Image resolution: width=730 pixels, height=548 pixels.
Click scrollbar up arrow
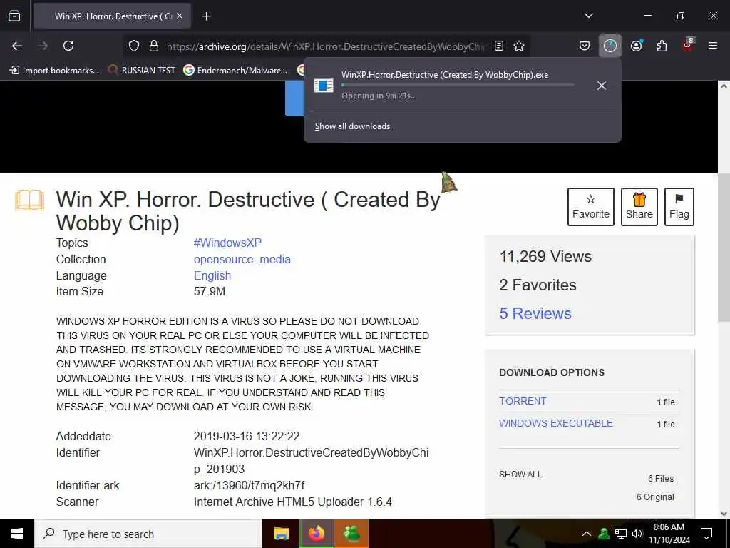pyautogui.click(x=724, y=86)
